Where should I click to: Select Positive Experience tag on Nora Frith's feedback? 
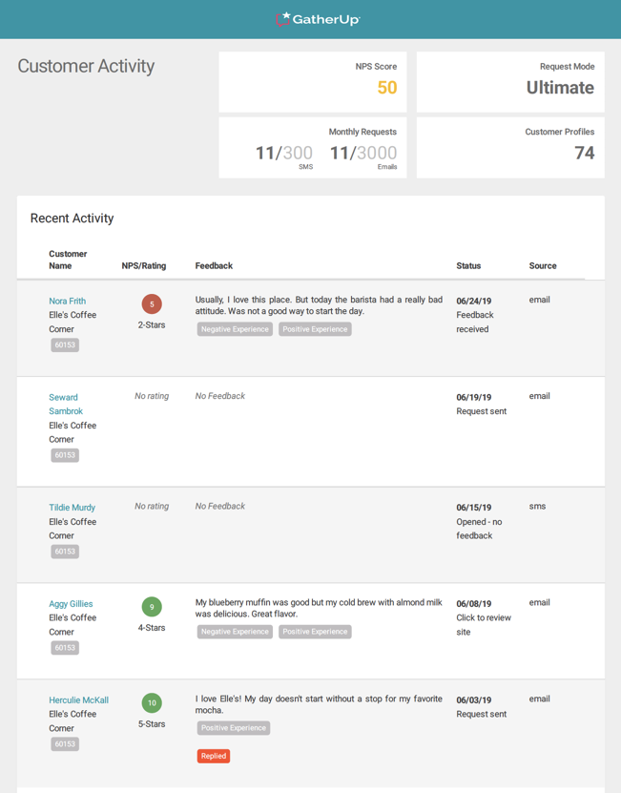click(x=315, y=329)
